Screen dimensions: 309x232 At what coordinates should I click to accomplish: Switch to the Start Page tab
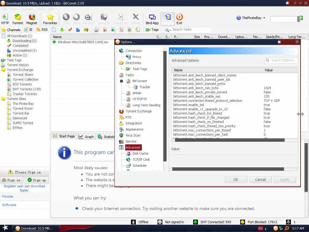pos(64,136)
